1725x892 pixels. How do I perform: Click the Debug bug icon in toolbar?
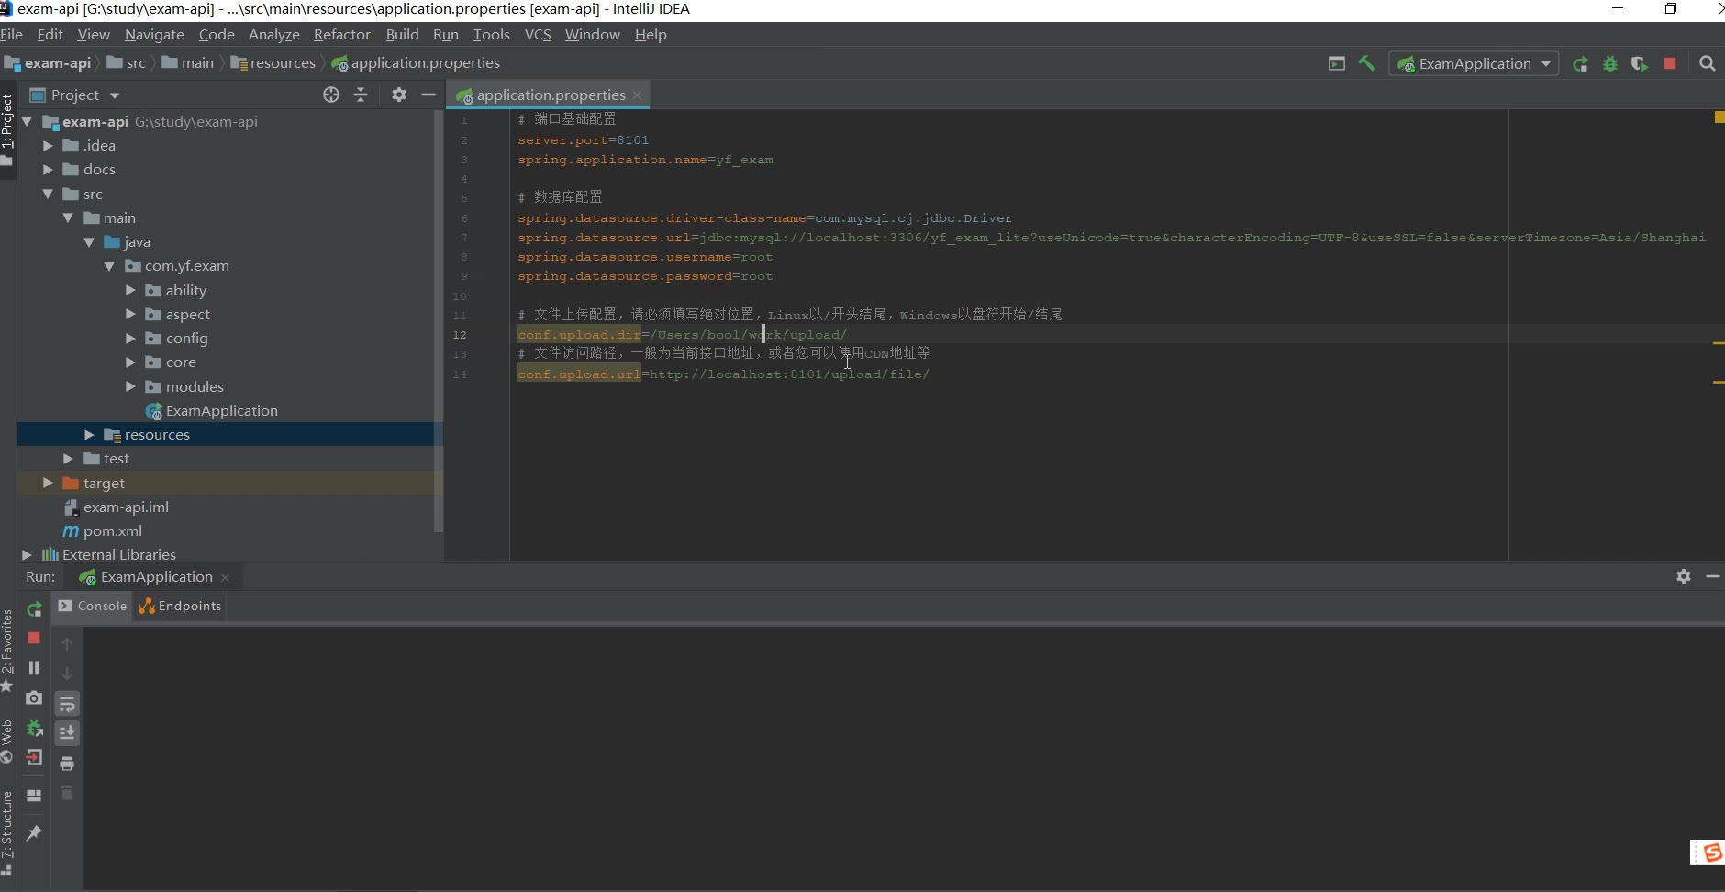(1609, 64)
